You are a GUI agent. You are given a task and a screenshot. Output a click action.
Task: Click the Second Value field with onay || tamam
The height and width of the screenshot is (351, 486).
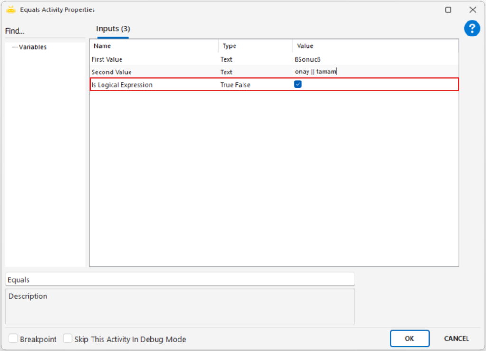pyautogui.click(x=375, y=72)
